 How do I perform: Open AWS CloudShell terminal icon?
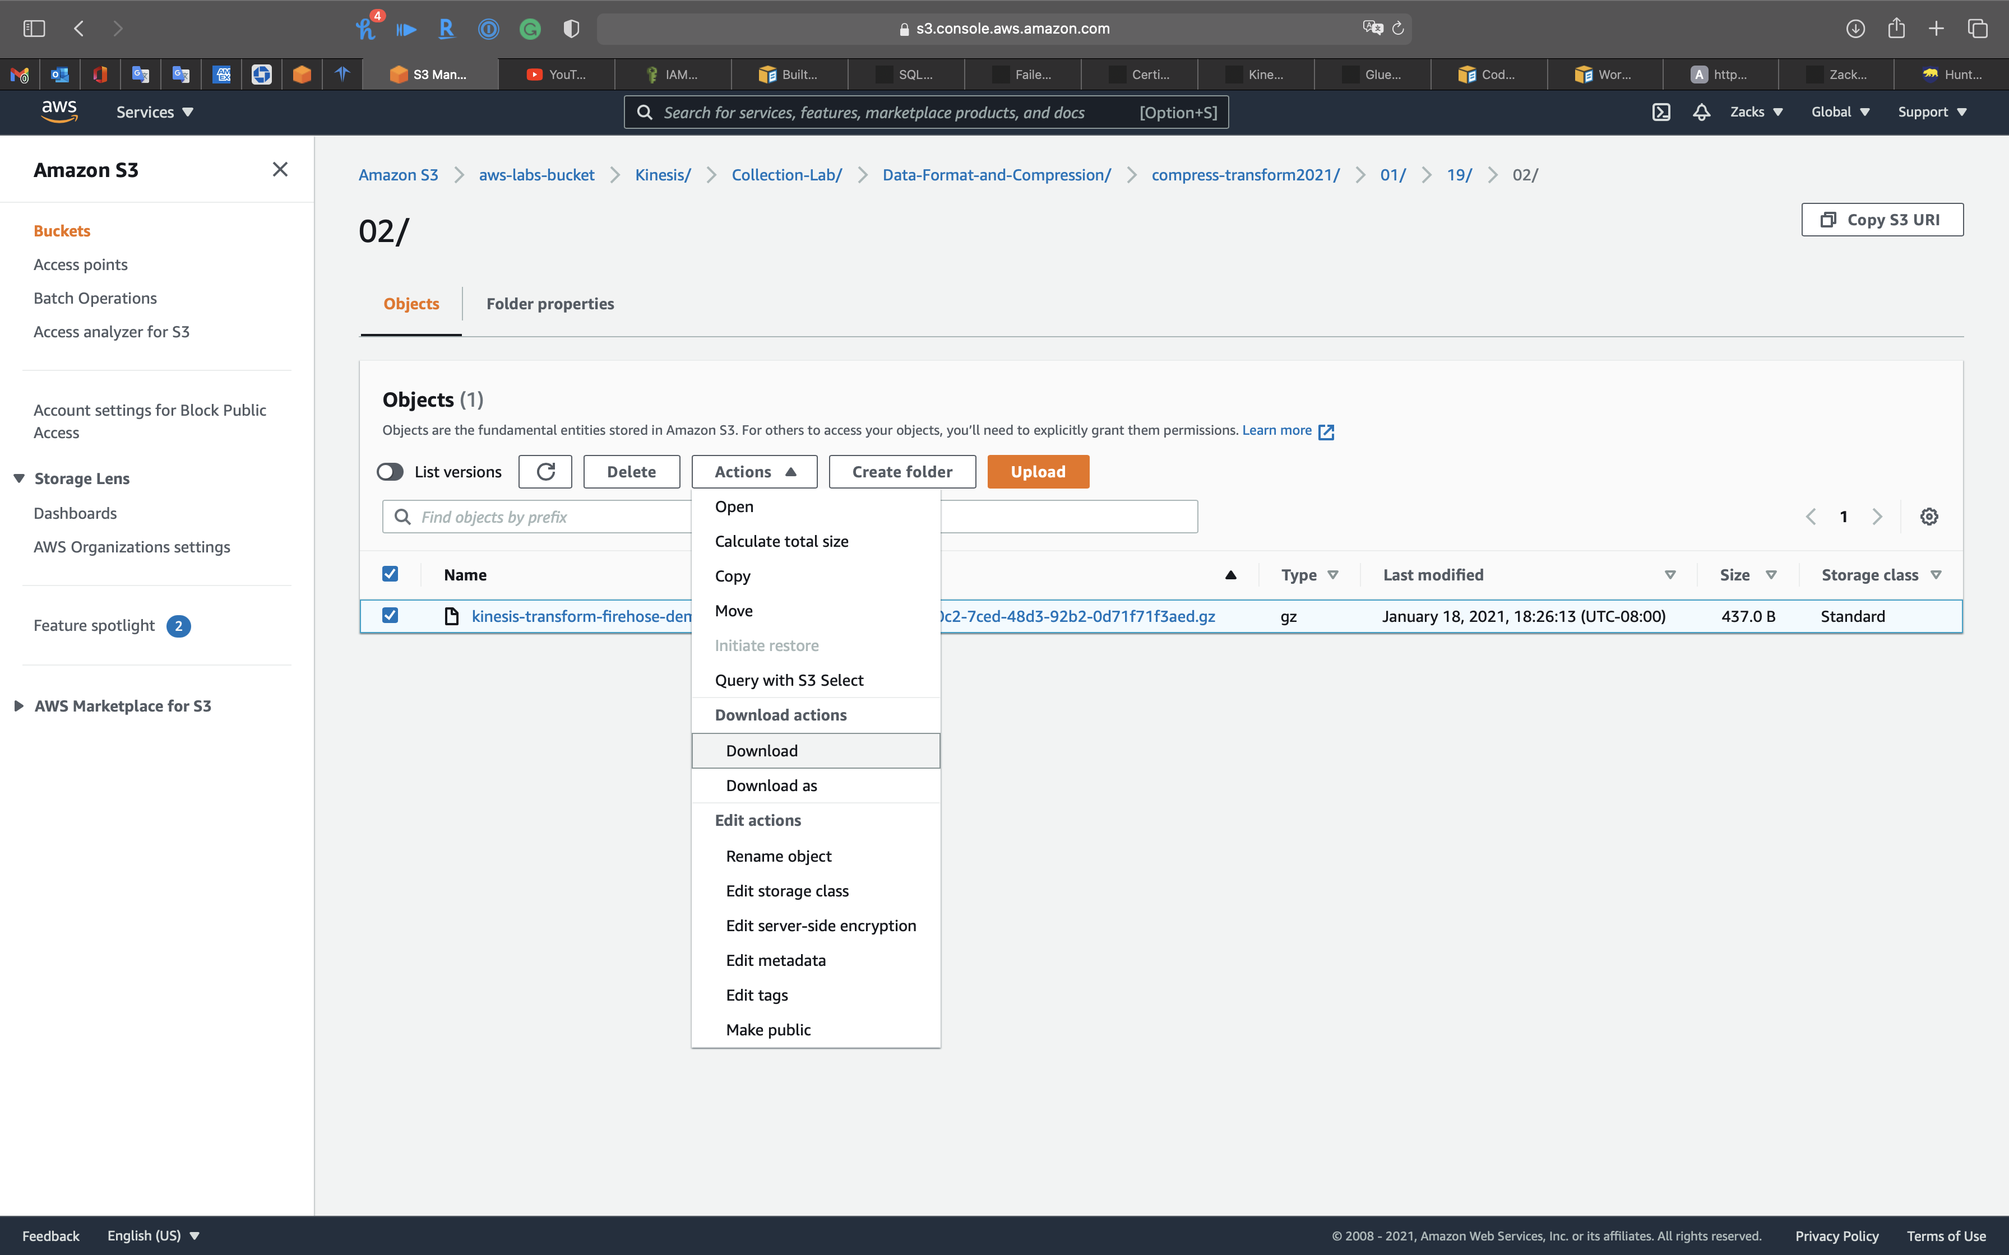[1660, 112]
